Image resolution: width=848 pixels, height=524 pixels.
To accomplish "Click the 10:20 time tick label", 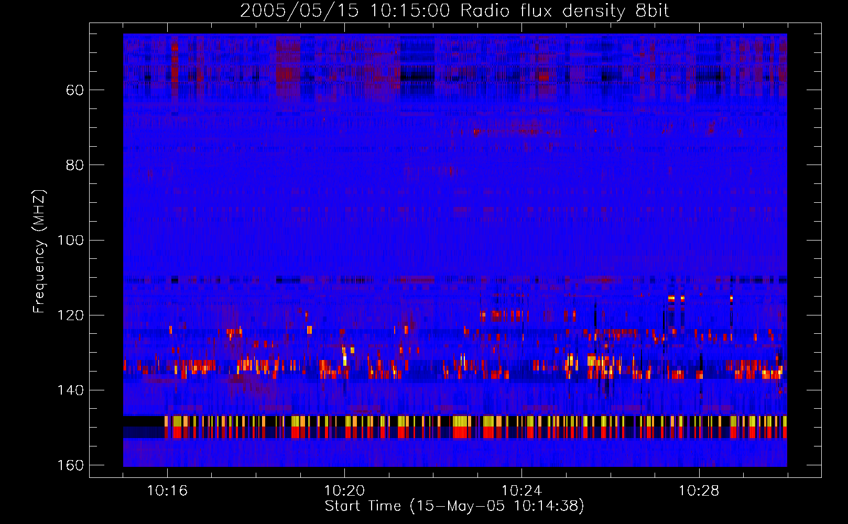I will (344, 491).
